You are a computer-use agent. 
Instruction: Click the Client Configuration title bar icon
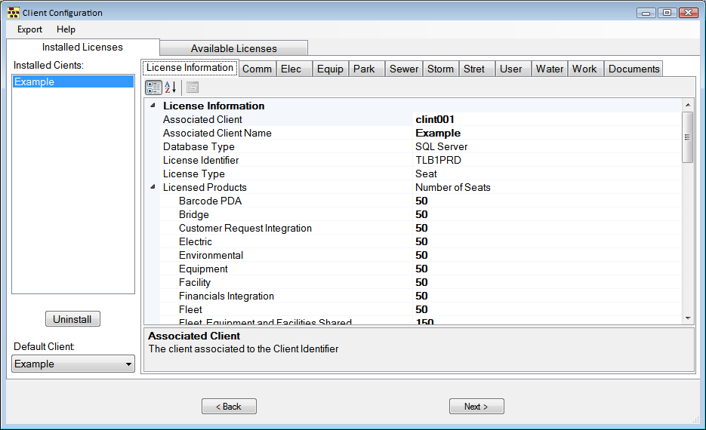[x=13, y=13]
